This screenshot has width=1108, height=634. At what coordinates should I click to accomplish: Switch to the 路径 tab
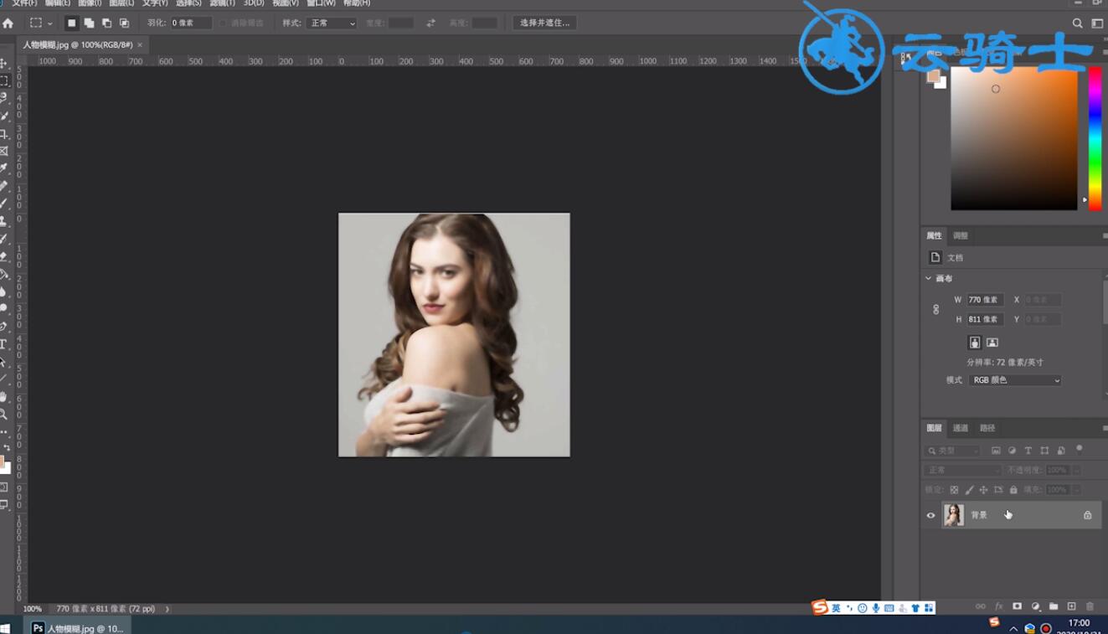pos(987,428)
